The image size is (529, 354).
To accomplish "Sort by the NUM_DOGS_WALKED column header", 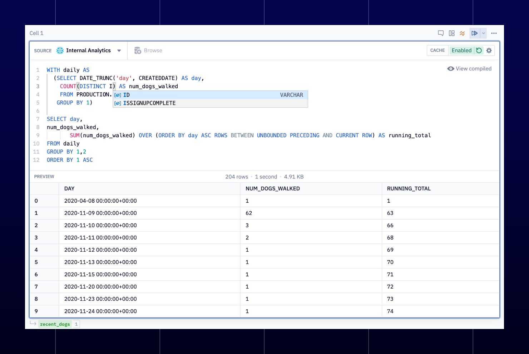I will pos(272,188).
